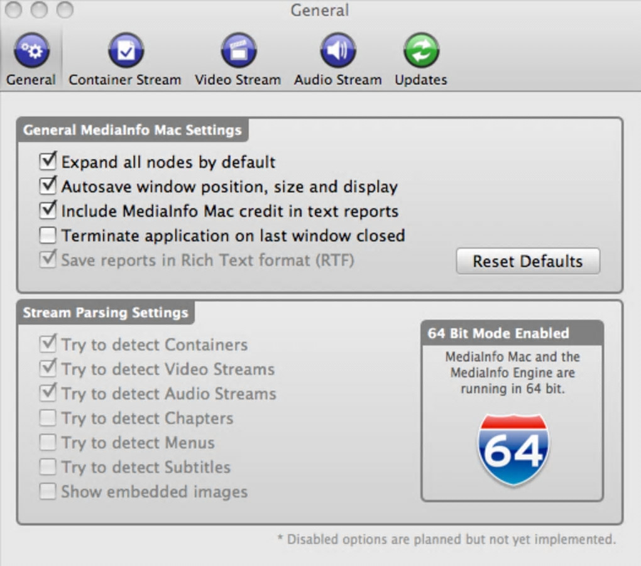The width and height of the screenshot is (641, 566).
Task: Toggle Try to detect Audio Streams checkbox
Action: (48, 393)
